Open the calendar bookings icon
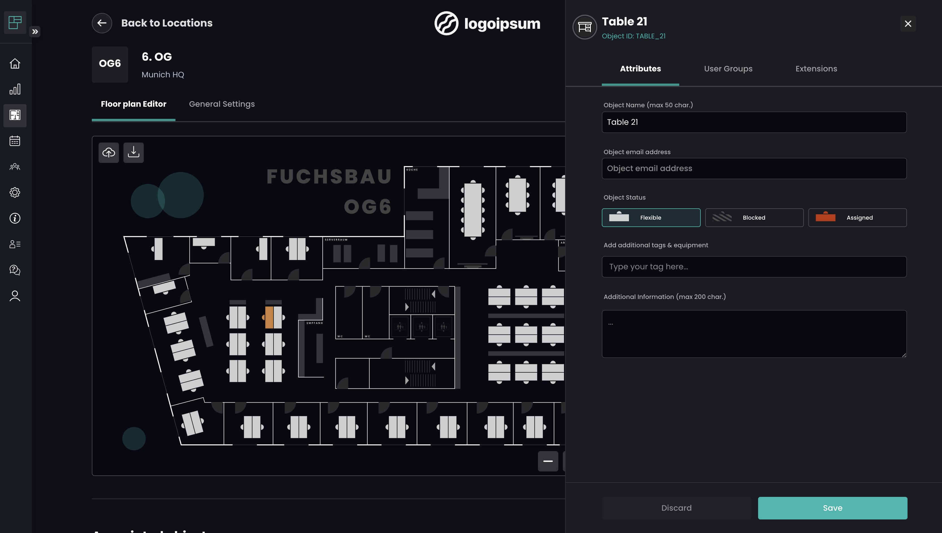 (15, 141)
